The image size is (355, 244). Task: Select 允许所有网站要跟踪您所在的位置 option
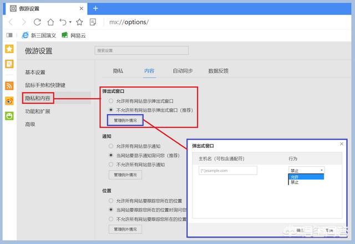[x=111, y=200]
